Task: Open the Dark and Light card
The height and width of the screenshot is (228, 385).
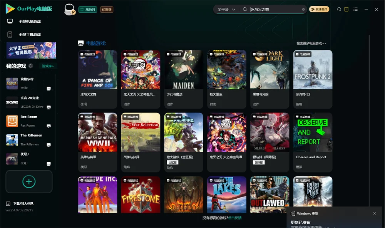Action: [269, 79]
